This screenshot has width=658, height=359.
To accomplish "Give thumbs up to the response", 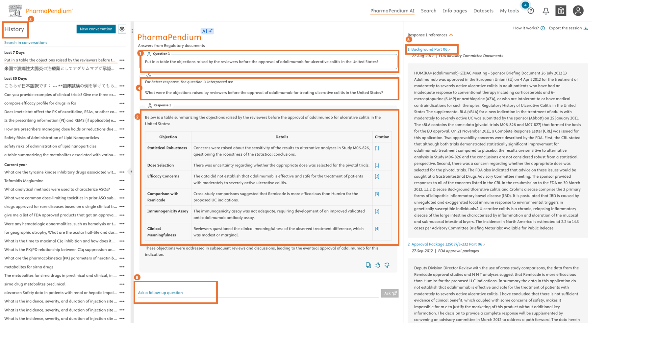I will (x=378, y=265).
